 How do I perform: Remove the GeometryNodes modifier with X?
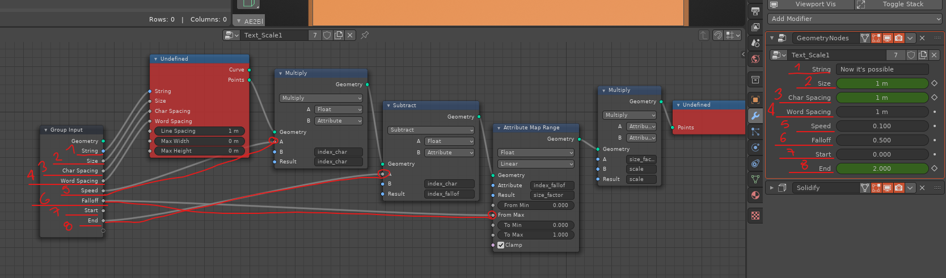[922, 38]
